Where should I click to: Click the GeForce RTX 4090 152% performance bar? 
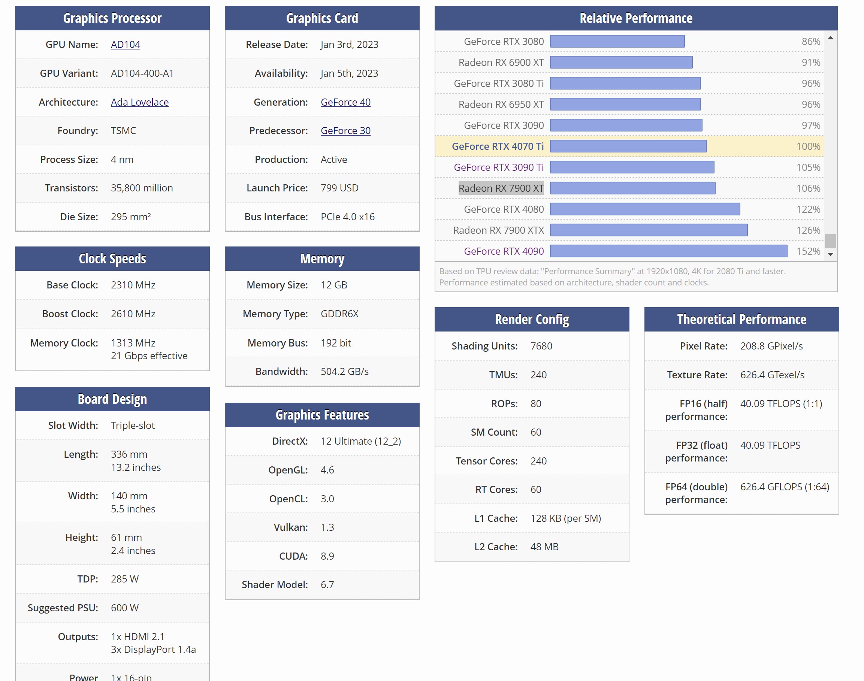click(x=669, y=251)
